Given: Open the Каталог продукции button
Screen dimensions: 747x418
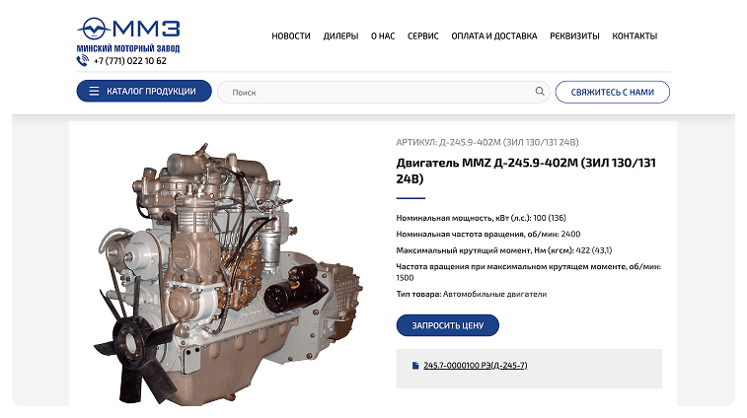Looking at the screenshot, I should [144, 91].
